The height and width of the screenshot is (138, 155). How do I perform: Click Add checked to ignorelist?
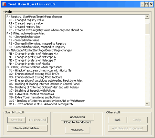click(128, 128)
